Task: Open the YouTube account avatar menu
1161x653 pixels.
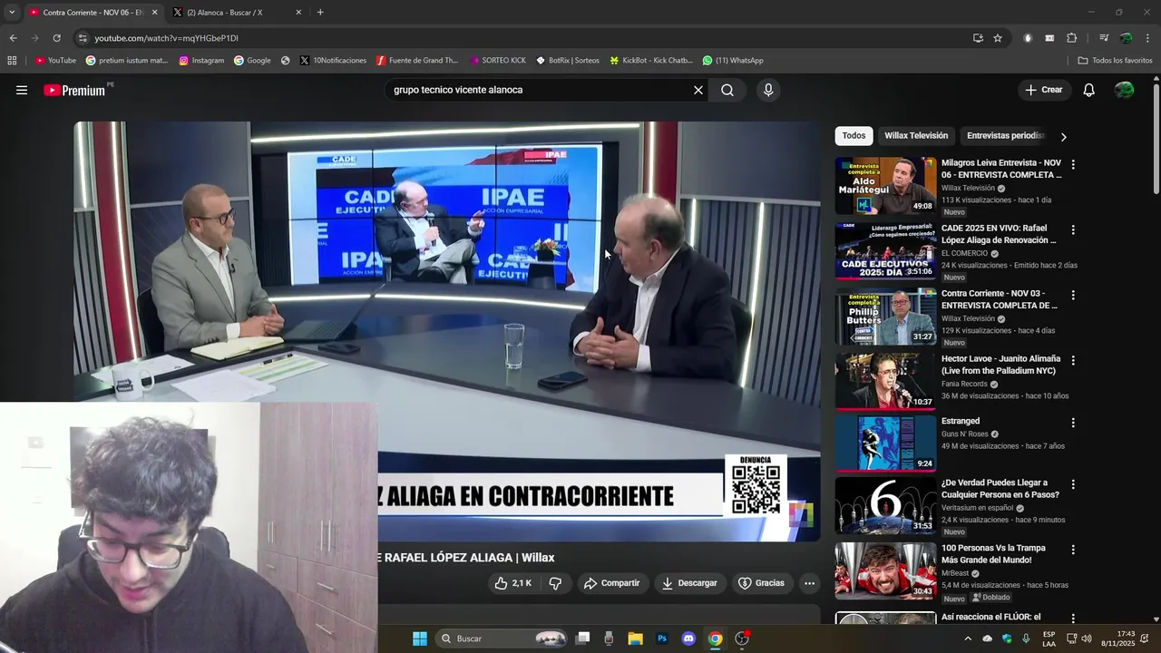Action: pyautogui.click(x=1125, y=90)
